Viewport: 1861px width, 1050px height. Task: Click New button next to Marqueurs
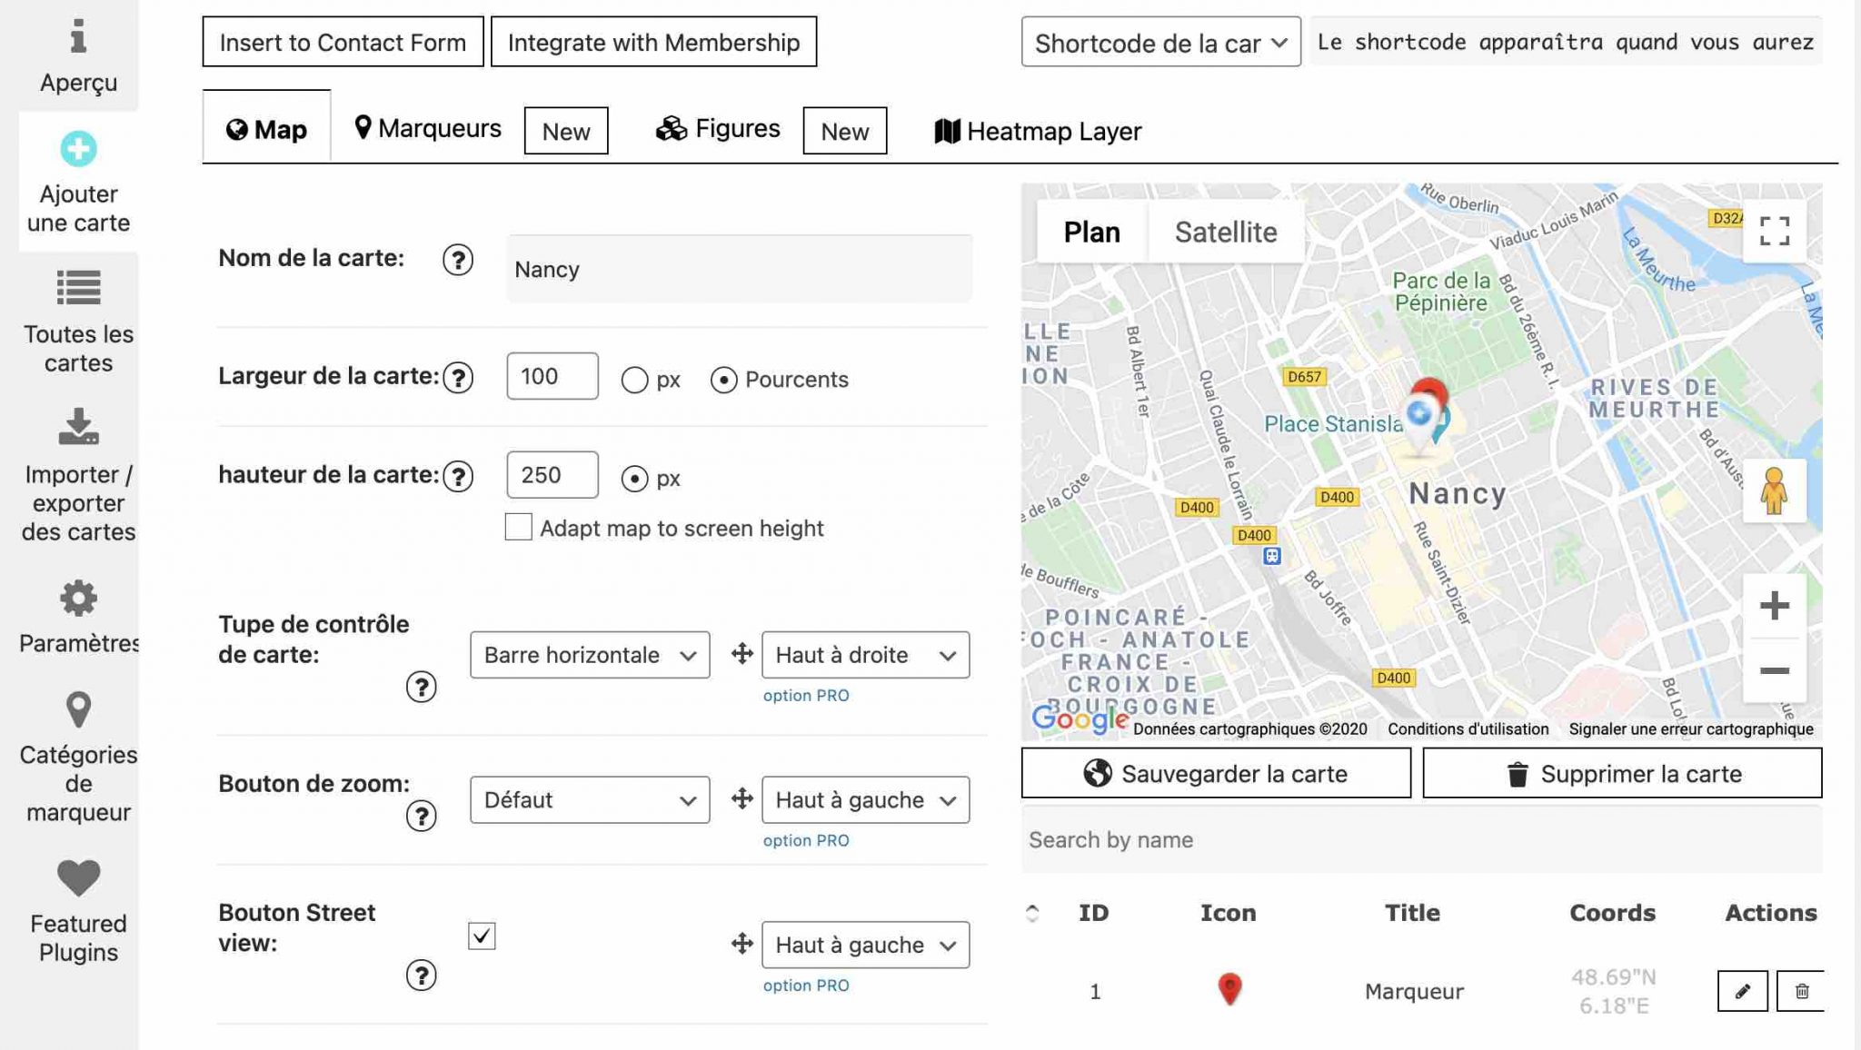(x=566, y=131)
